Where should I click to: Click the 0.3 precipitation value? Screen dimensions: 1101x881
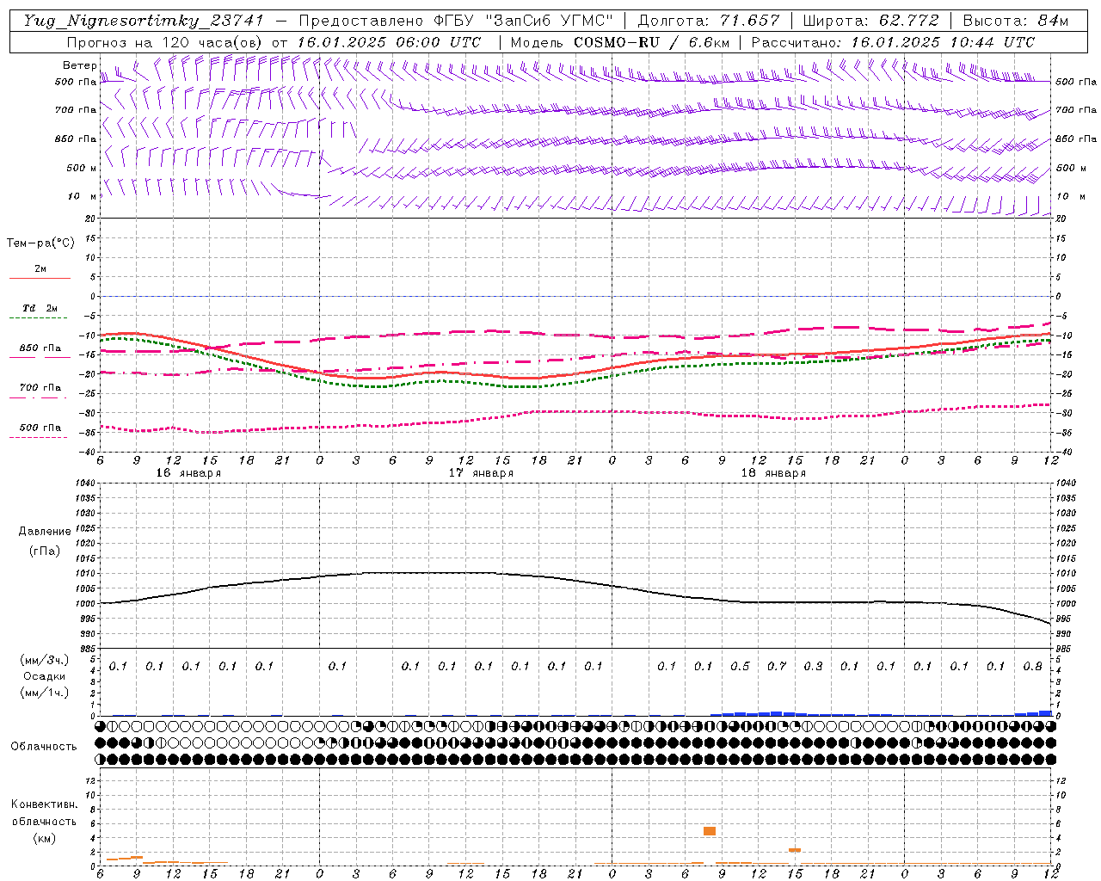pos(813,667)
